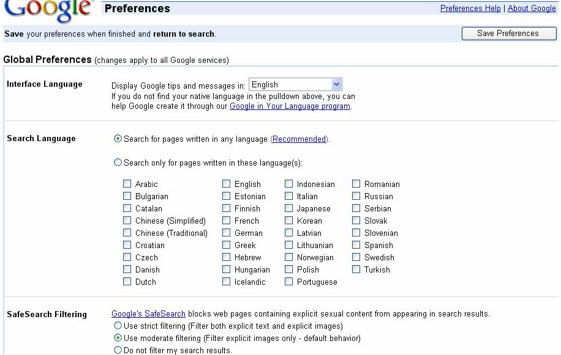Check the Portuguese language checkbox

[x=288, y=282]
